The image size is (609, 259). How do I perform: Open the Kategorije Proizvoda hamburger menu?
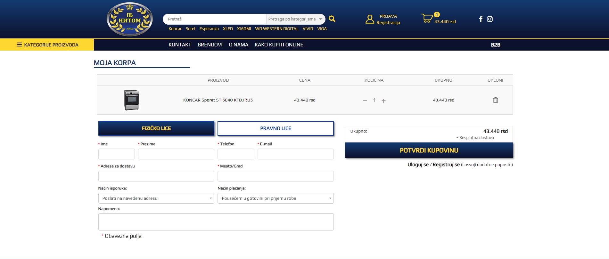pyautogui.click(x=47, y=45)
